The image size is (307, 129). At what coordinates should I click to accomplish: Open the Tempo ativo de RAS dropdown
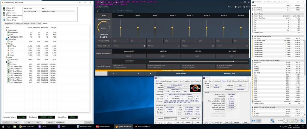198,66
